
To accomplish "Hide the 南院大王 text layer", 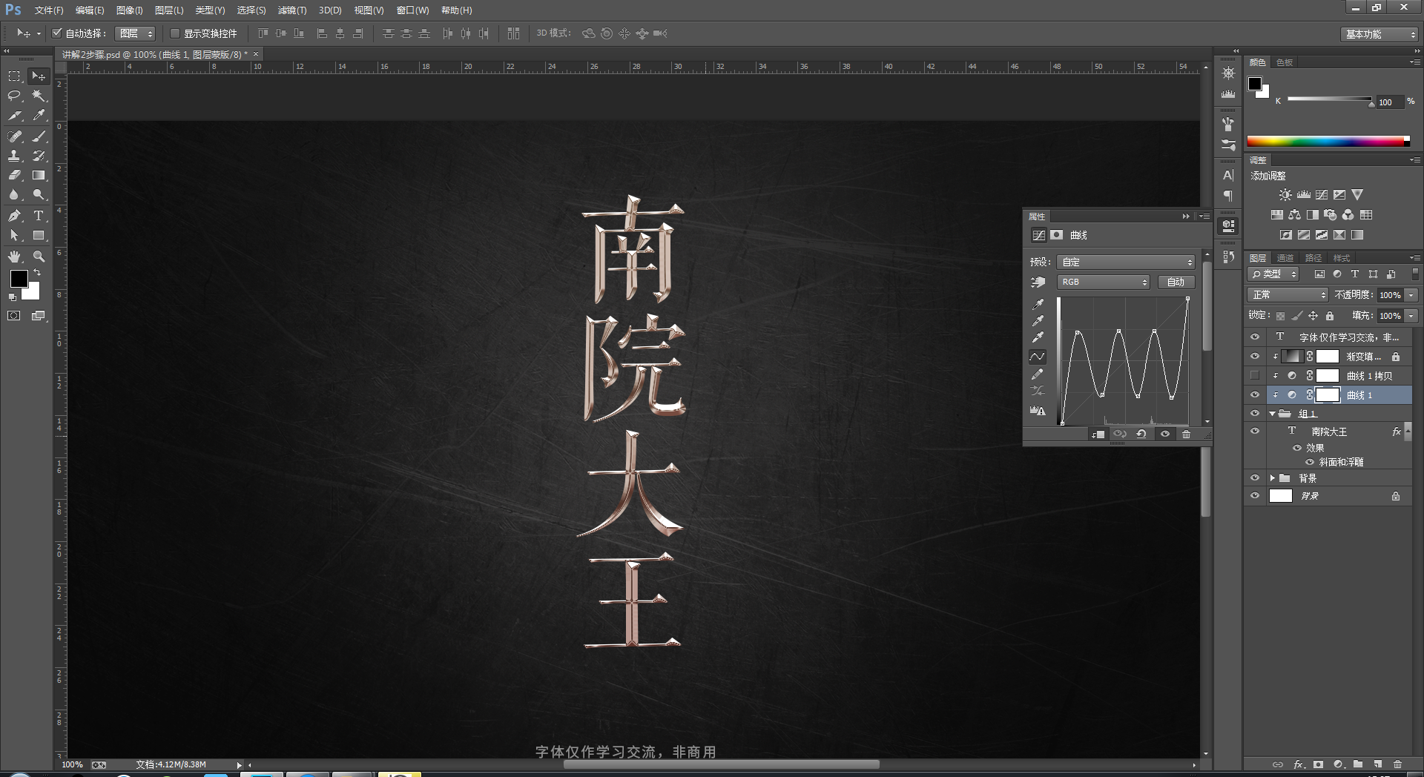I will point(1255,432).
